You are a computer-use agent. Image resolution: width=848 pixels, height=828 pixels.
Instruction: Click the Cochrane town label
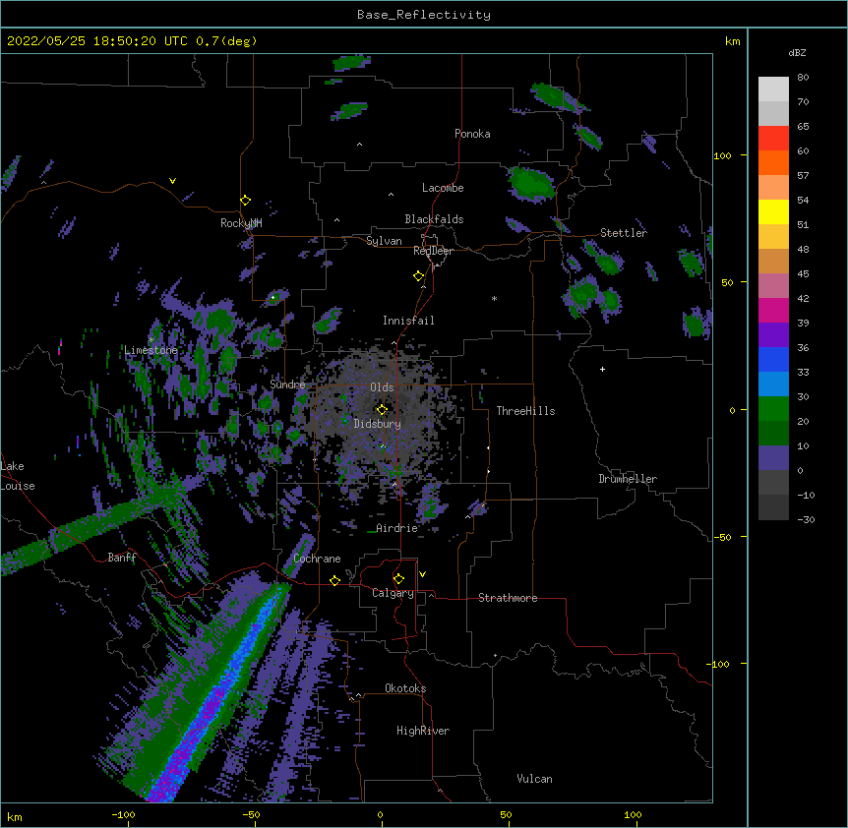[x=317, y=559]
